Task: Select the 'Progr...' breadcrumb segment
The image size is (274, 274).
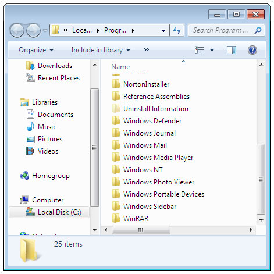Action: click(115, 30)
